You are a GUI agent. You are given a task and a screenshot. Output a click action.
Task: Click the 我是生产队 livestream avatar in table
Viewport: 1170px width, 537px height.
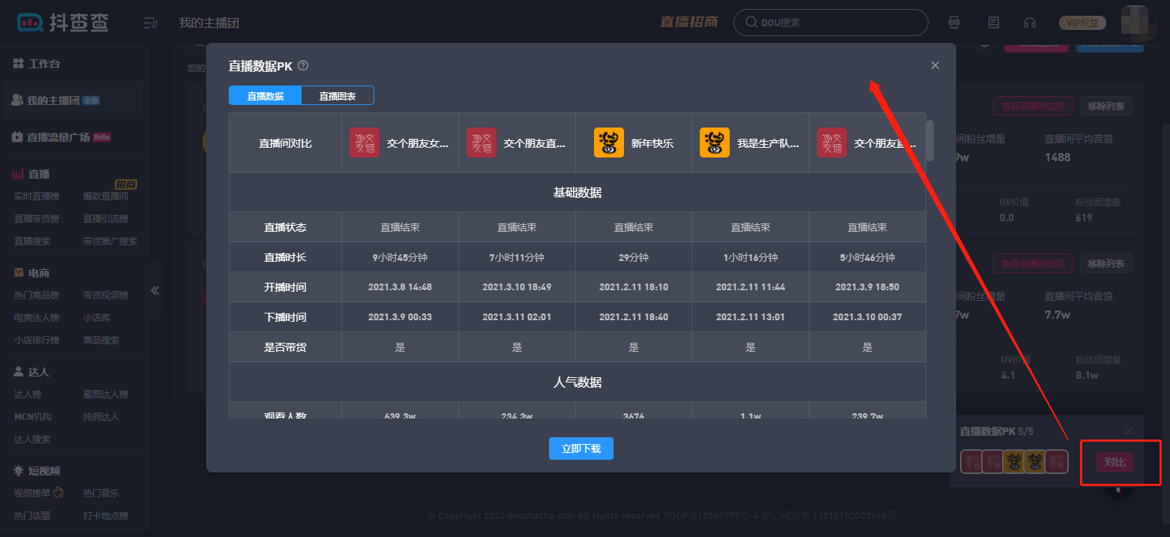714,142
